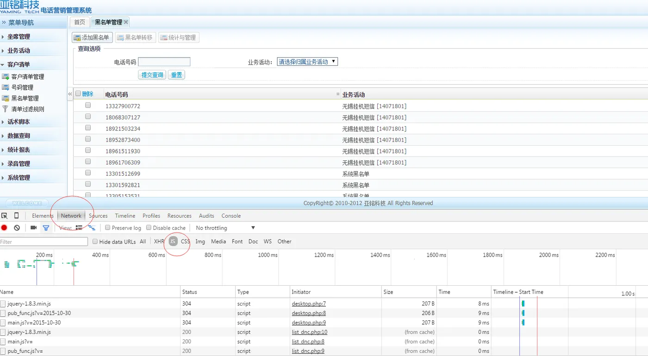Click the 统计与管理 toolbar button
This screenshot has width=648, height=356.
coord(179,37)
